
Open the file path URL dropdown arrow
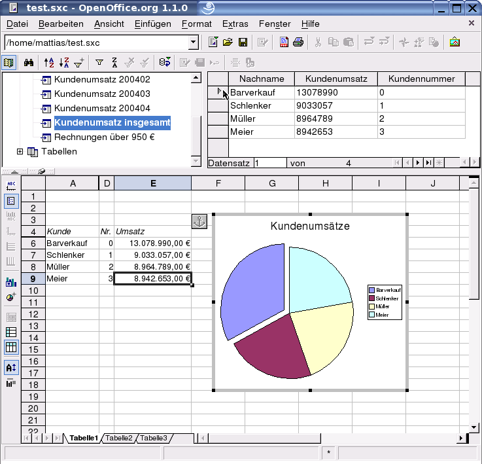(193, 43)
